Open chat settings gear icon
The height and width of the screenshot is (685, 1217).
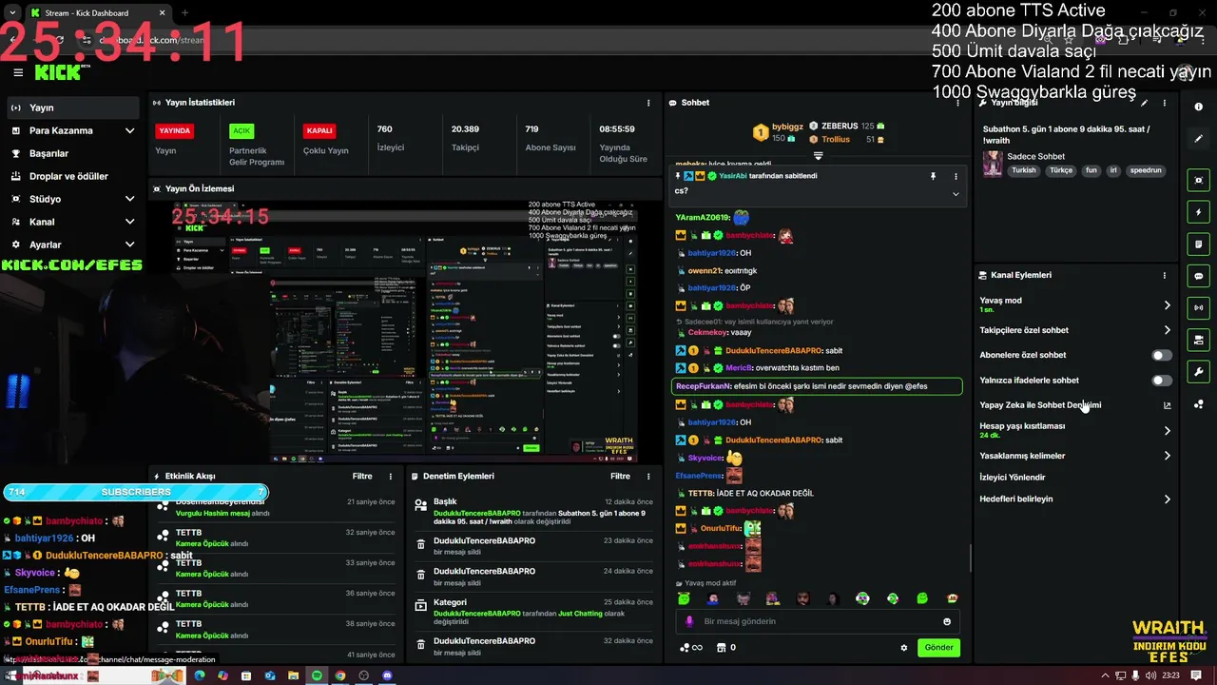(x=904, y=648)
